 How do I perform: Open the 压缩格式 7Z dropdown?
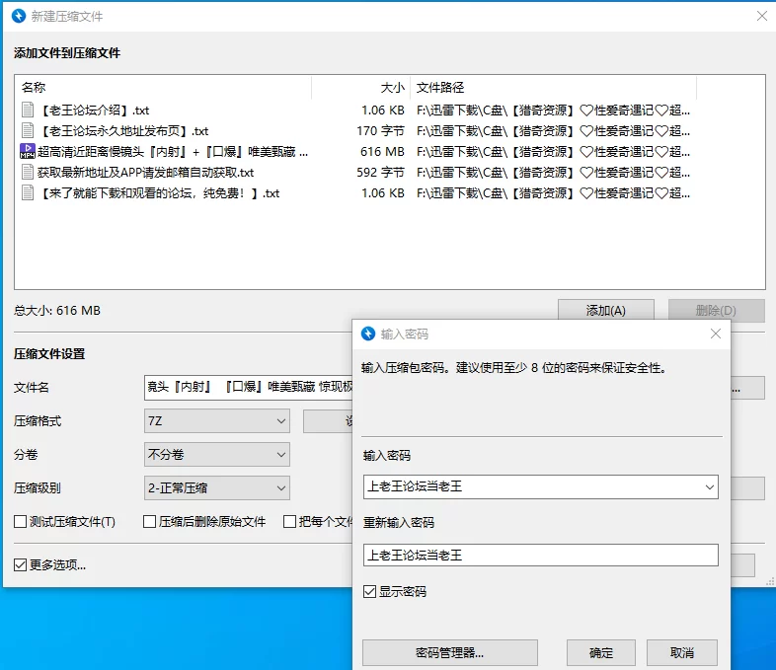[217, 420]
